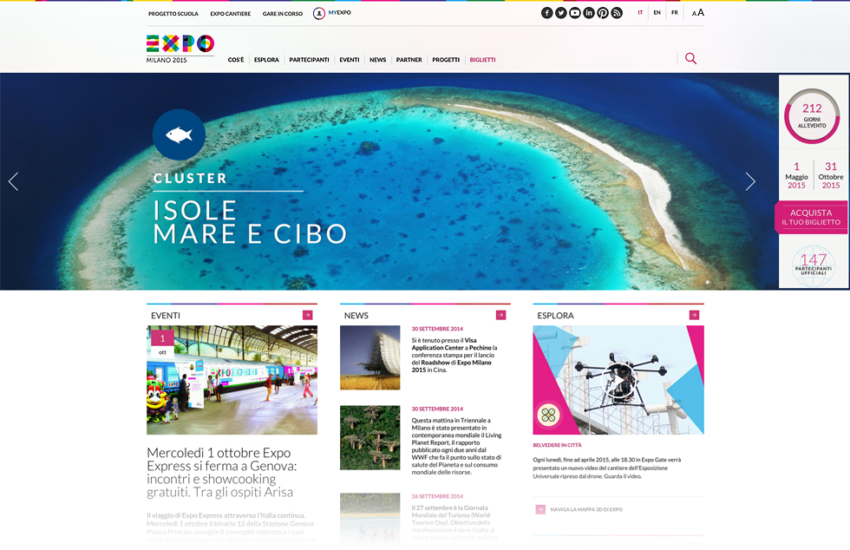Go to the next banner slide arrow

pyautogui.click(x=750, y=181)
